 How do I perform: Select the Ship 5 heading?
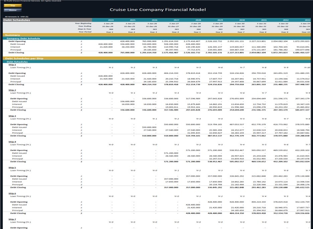(12, 168)
